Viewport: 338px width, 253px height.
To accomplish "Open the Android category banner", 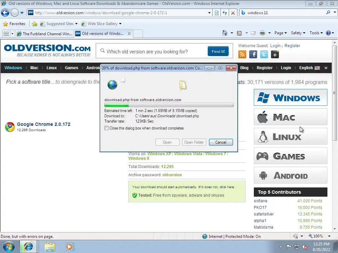I will pos(290,175).
